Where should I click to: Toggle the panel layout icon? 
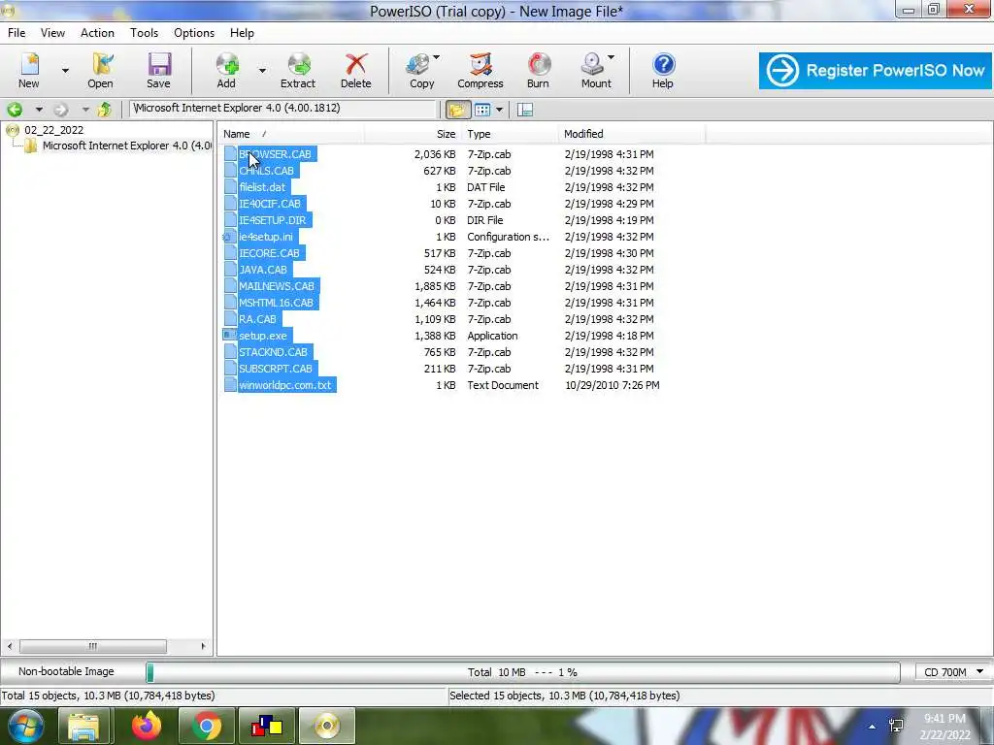tap(525, 110)
